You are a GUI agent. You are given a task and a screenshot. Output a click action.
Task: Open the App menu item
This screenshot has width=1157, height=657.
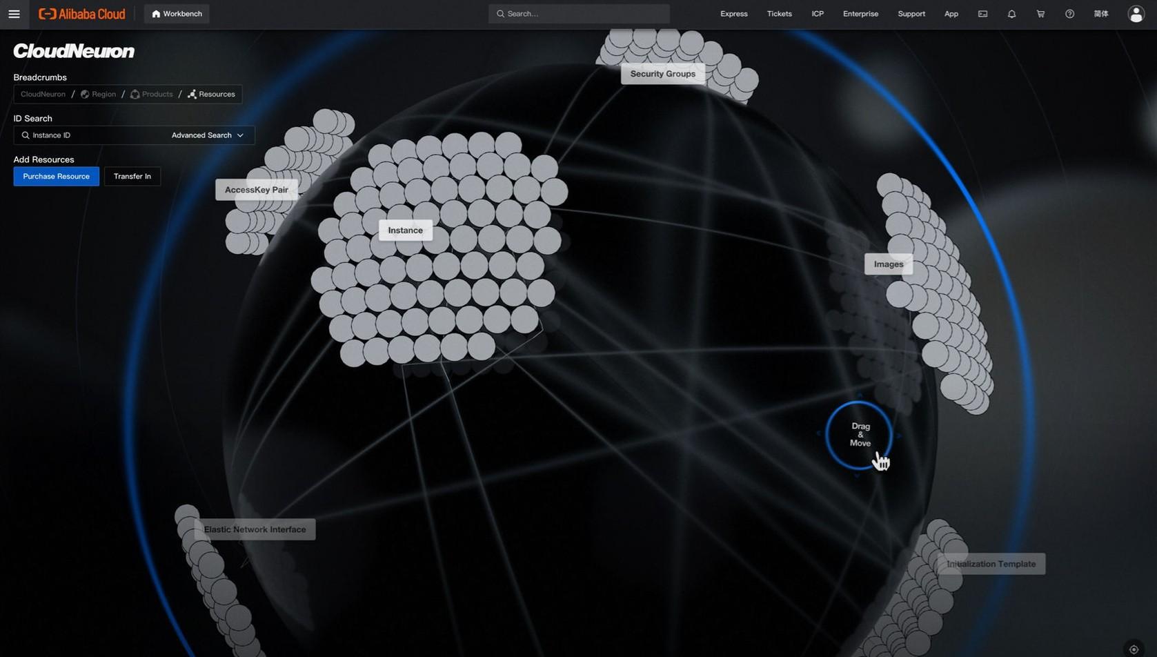pos(951,14)
